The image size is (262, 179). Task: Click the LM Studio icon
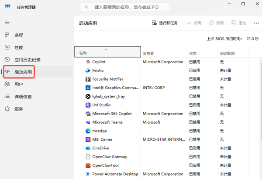(88, 105)
